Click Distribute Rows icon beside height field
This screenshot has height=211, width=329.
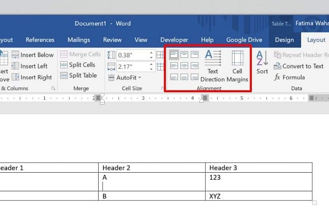[x=160, y=55]
